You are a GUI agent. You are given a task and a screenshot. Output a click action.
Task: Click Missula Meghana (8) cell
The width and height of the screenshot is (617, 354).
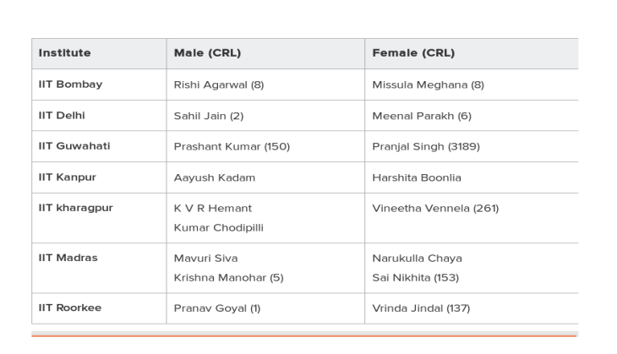(429, 85)
